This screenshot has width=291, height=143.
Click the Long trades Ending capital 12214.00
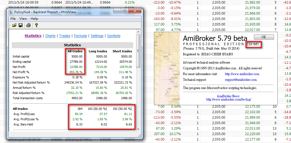[101, 62]
